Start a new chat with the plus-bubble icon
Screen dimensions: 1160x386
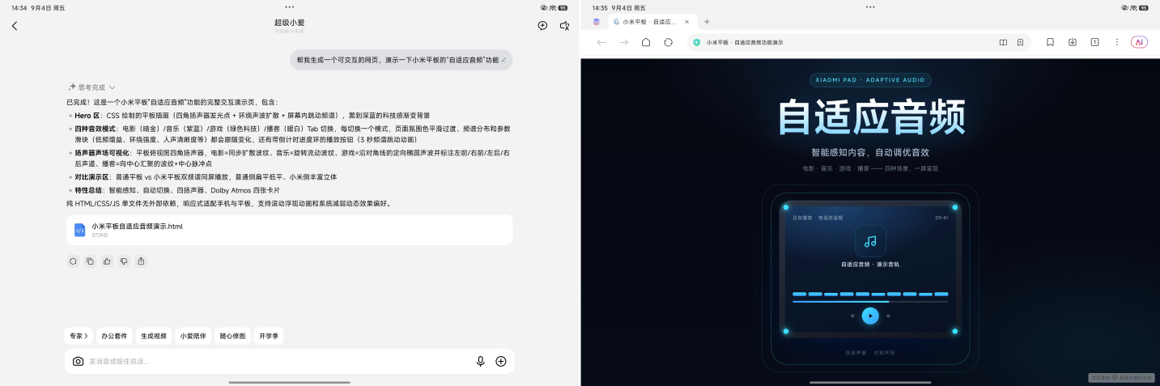542,26
